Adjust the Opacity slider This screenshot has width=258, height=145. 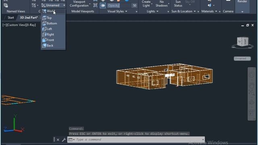click(119, 6)
